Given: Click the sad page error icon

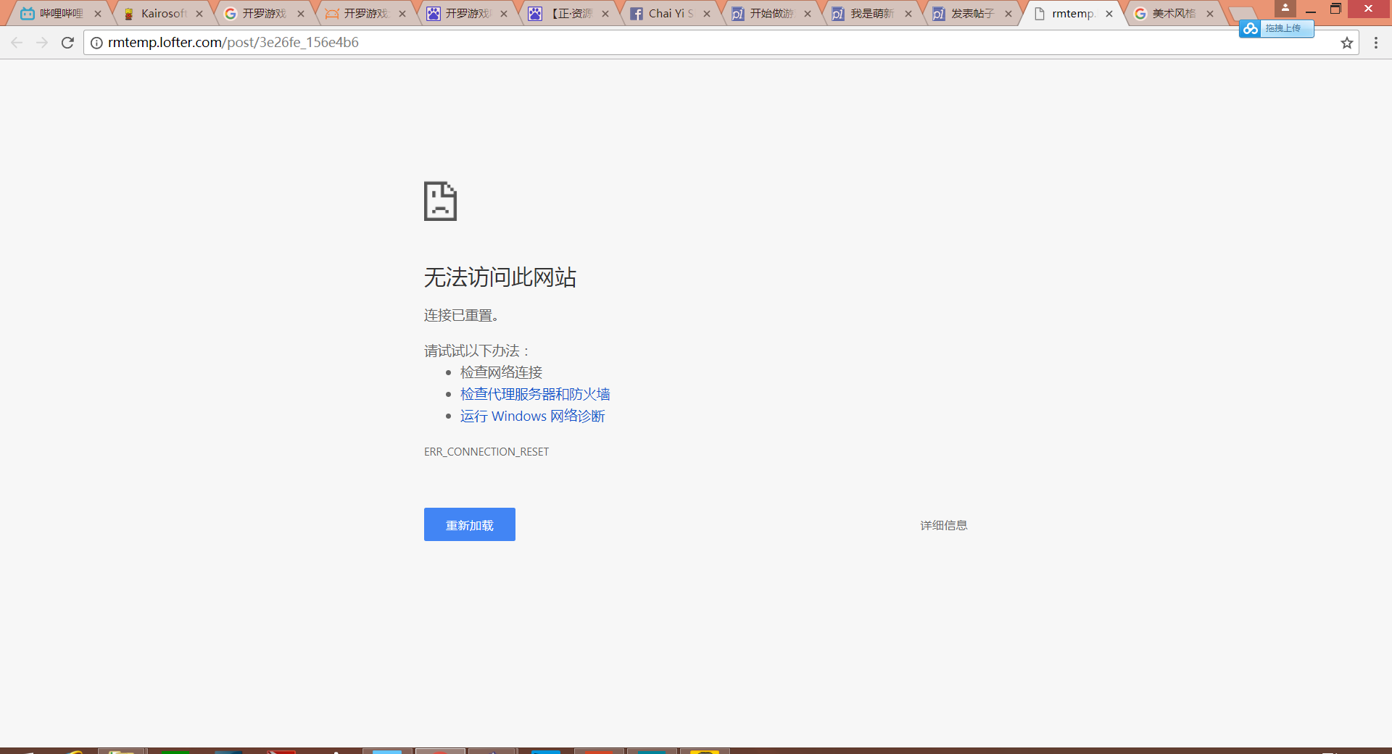Looking at the screenshot, I should click(x=440, y=201).
